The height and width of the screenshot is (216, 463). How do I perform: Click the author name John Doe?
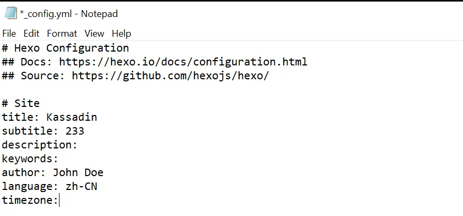tap(78, 173)
